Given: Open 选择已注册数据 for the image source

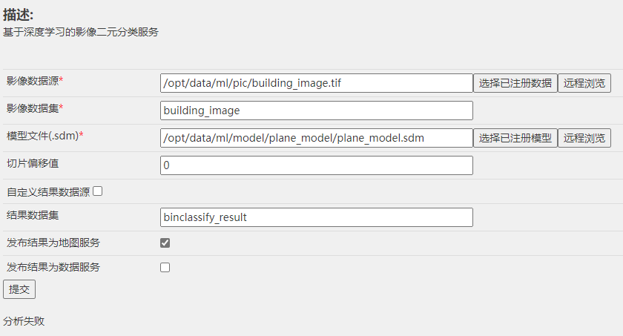Looking at the screenshot, I should pos(515,83).
